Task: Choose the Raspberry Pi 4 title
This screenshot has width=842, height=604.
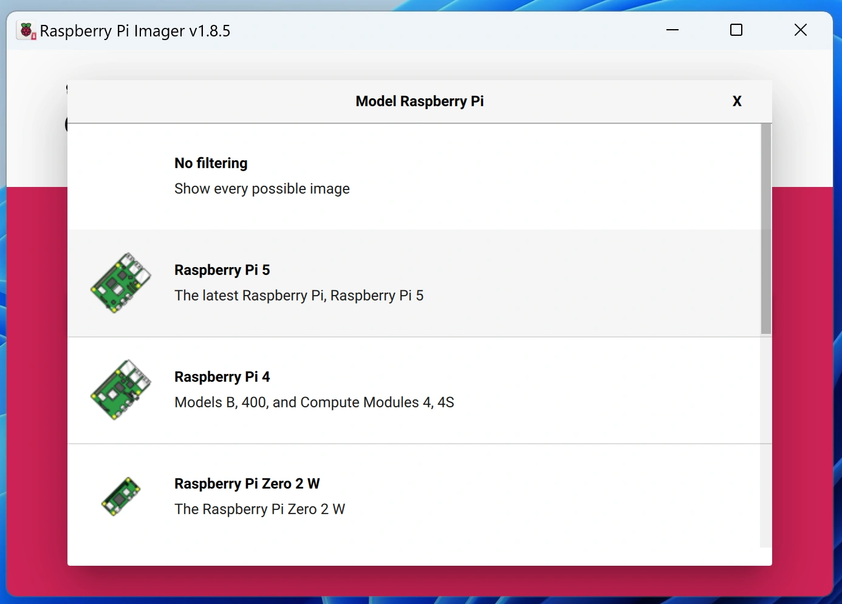Action: point(222,377)
